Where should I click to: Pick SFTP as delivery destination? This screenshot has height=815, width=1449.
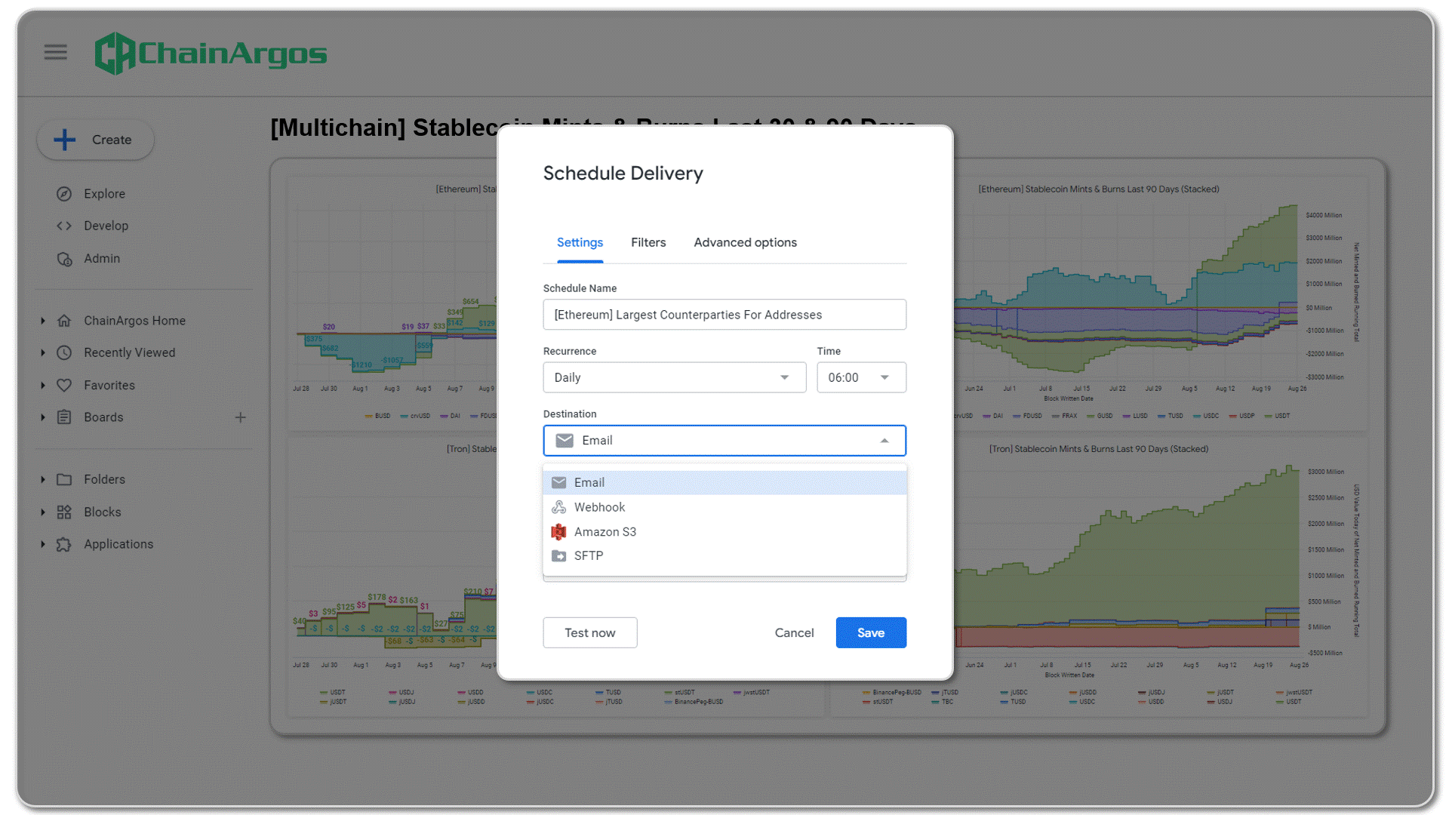(588, 556)
